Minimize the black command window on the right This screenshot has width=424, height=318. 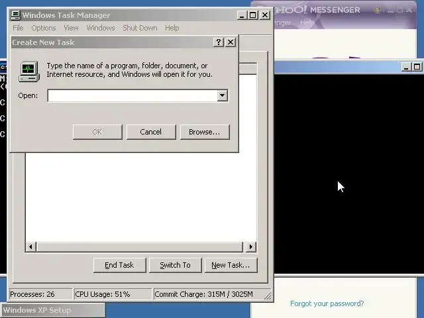click(x=405, y=67)
